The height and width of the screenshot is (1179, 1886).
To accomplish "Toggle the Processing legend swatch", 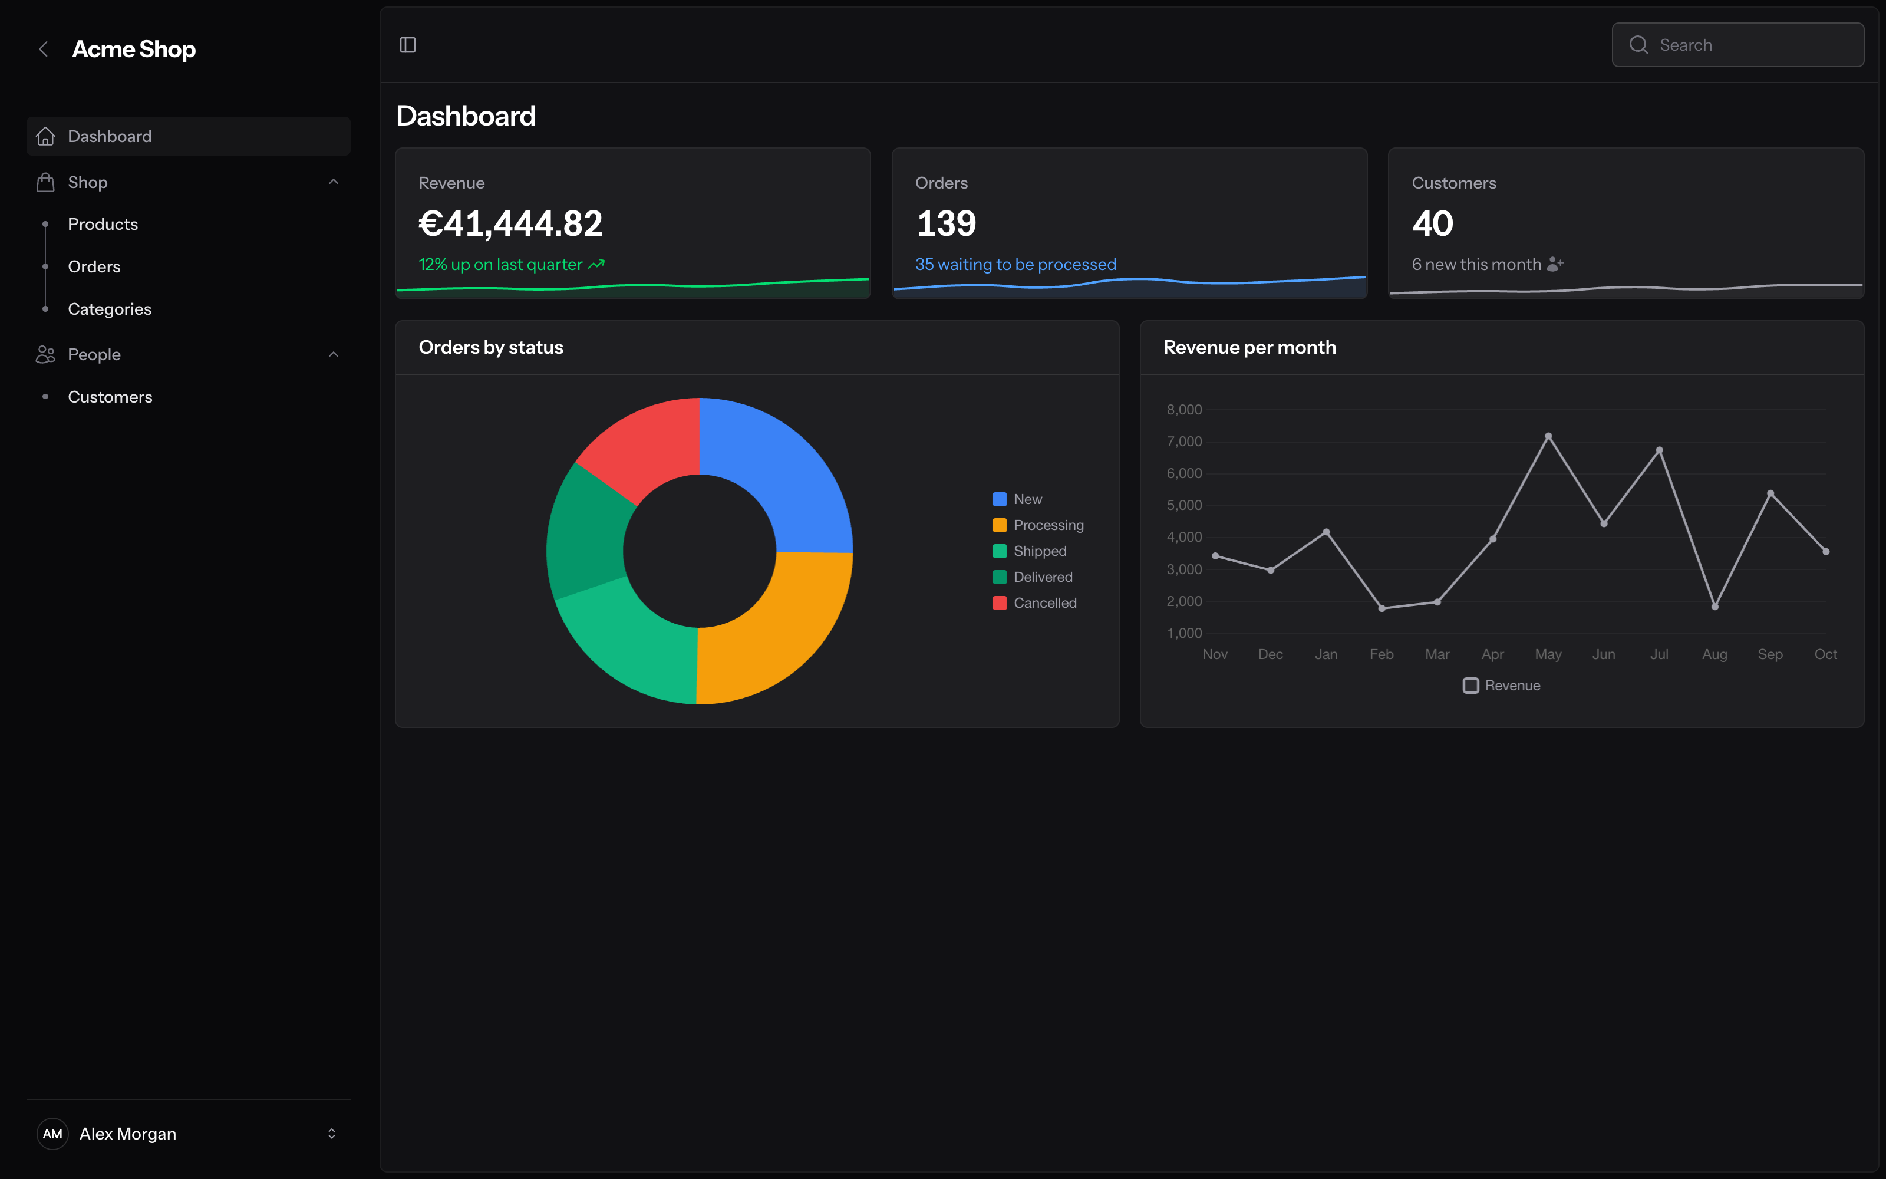I will [1000, 526].
